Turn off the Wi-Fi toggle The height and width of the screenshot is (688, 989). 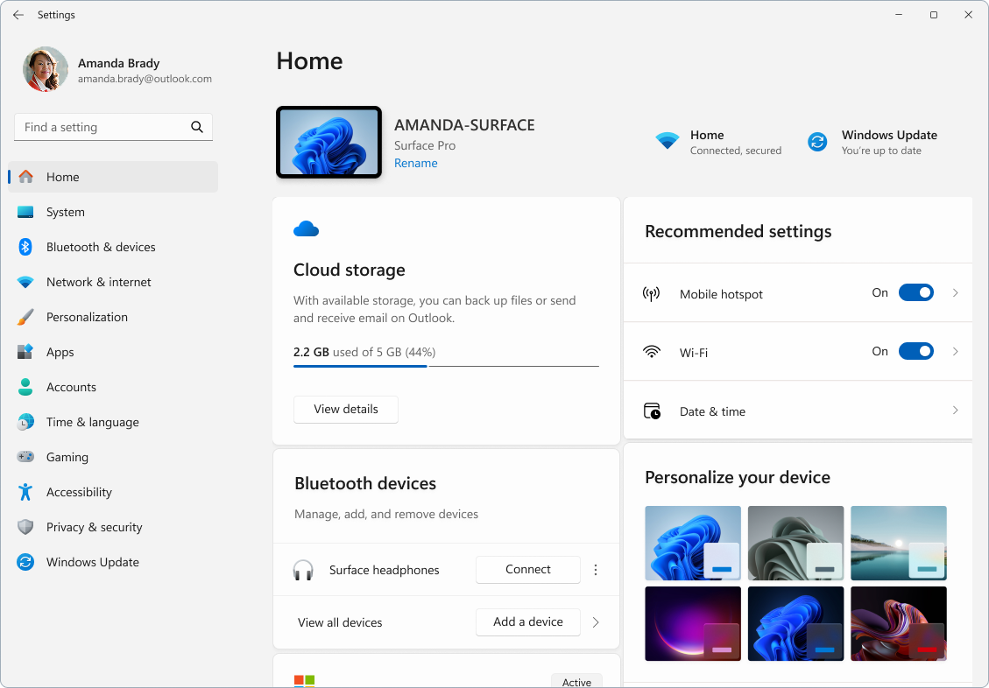coord(915,351)
